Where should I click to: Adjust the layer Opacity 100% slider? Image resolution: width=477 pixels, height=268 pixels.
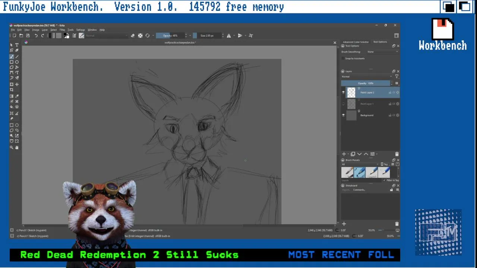tap(366, 83)
